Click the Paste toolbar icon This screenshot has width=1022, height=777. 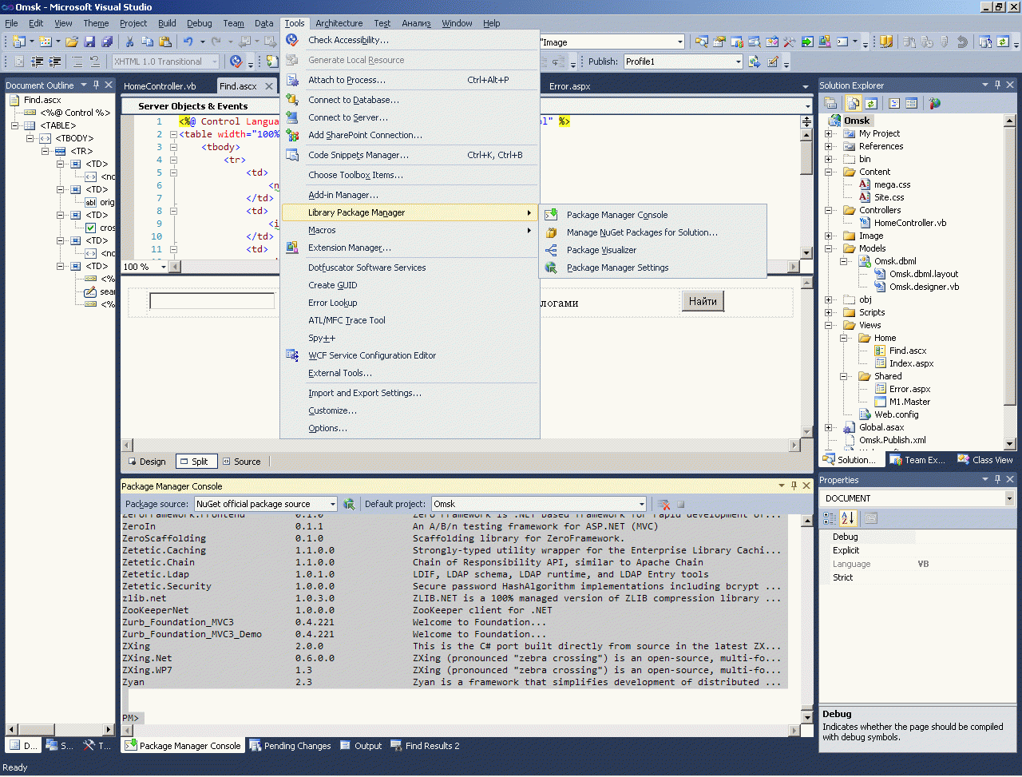(165, 42)
